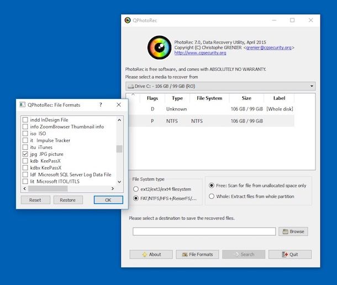Viewport: 337px width, 285px height.
Task: Click the Quit button
Action: point(290,254)
